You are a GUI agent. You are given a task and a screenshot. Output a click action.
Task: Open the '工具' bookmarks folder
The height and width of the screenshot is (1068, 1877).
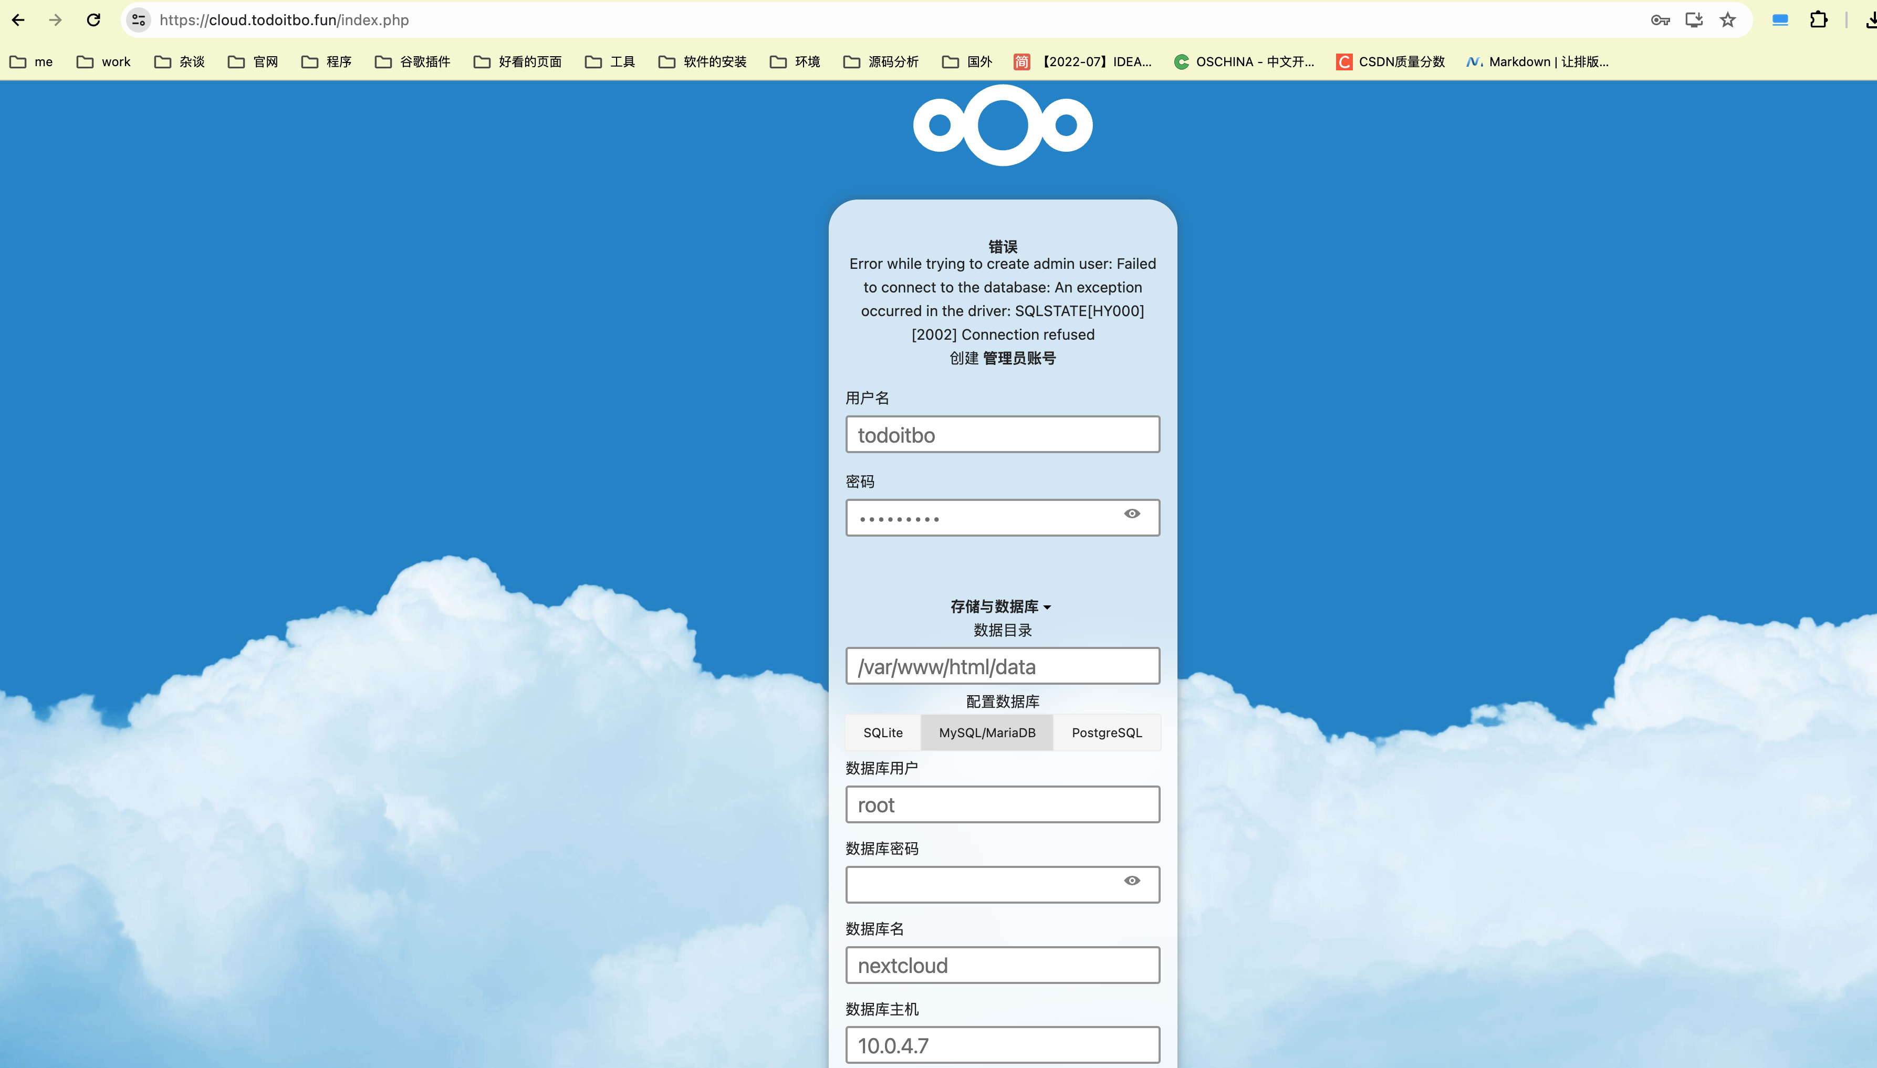[610, 61]
